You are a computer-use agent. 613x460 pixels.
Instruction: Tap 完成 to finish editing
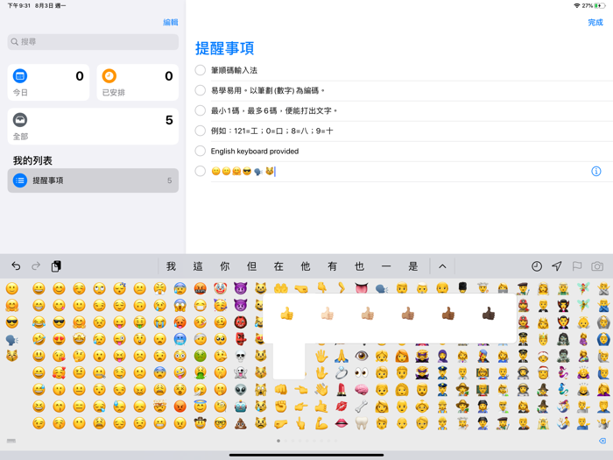(595, 22)
